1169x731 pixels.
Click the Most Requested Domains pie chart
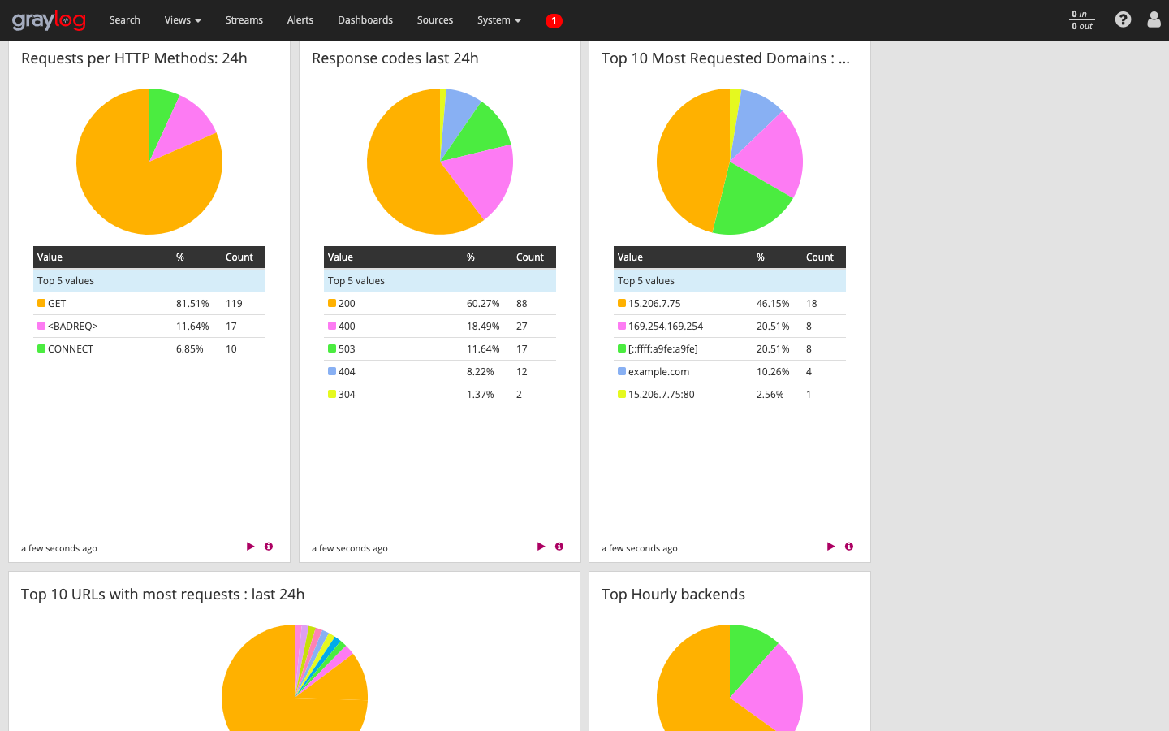click(x=730, y=162)
